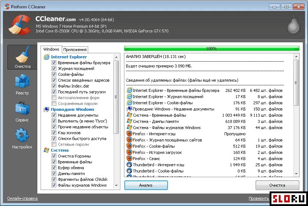Open the Настройки settings section
The height and width of the screenshot is (206, 308).
pos(22,139)
